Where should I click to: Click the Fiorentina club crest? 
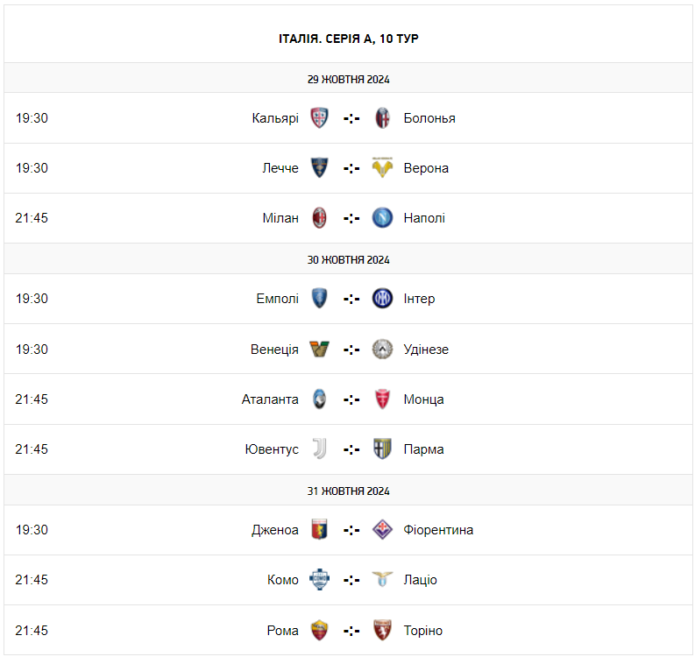(x=382, y=530)
